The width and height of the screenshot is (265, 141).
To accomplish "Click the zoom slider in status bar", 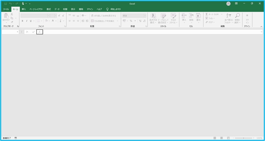I will [243, 138].
